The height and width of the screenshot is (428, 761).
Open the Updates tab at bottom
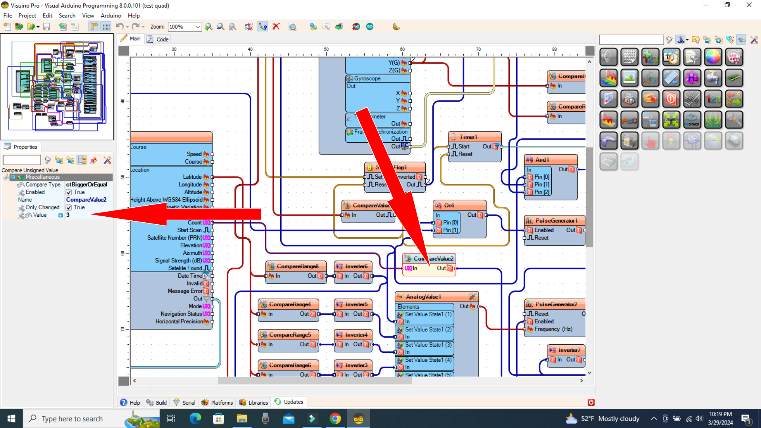[289, 402]
